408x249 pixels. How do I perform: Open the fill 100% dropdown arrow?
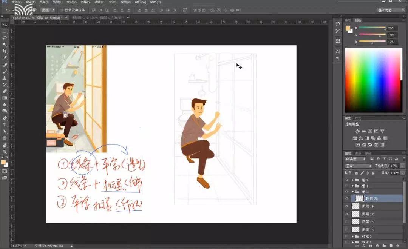click(x=403, y=173)
